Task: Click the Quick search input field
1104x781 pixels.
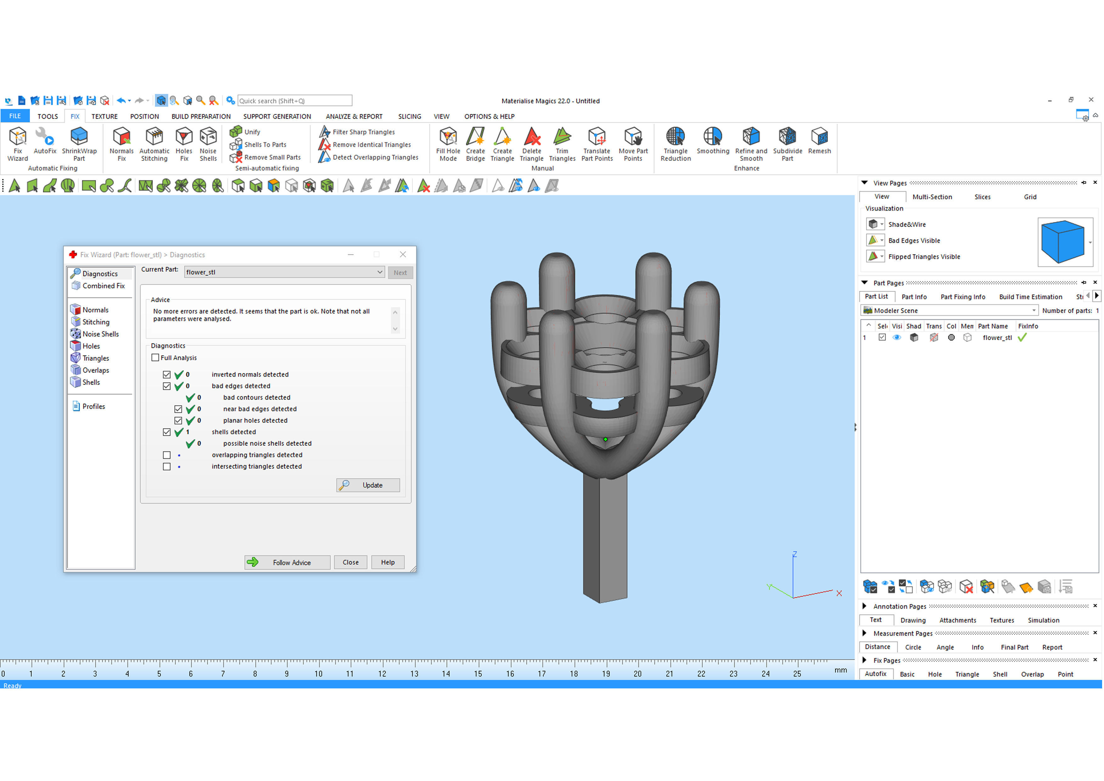Action: pyautogui.click(x=295, y=100)
